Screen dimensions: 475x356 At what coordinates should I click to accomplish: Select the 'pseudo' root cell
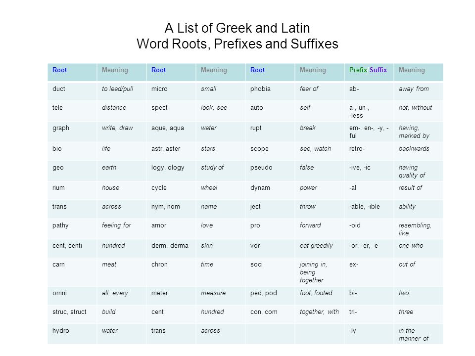pos(270,171)
